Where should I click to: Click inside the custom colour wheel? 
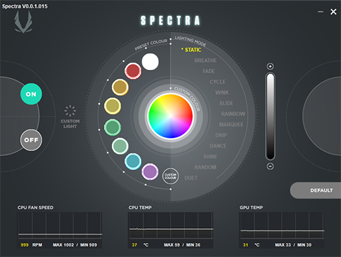[170, 116]
